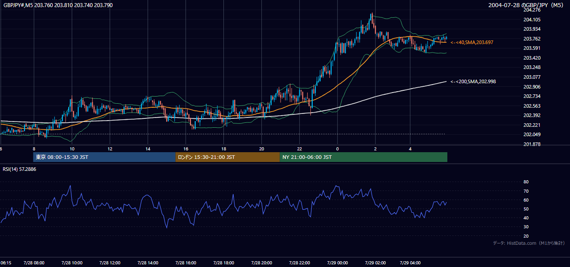Click price axis value 203.077

tap(532, 77)
